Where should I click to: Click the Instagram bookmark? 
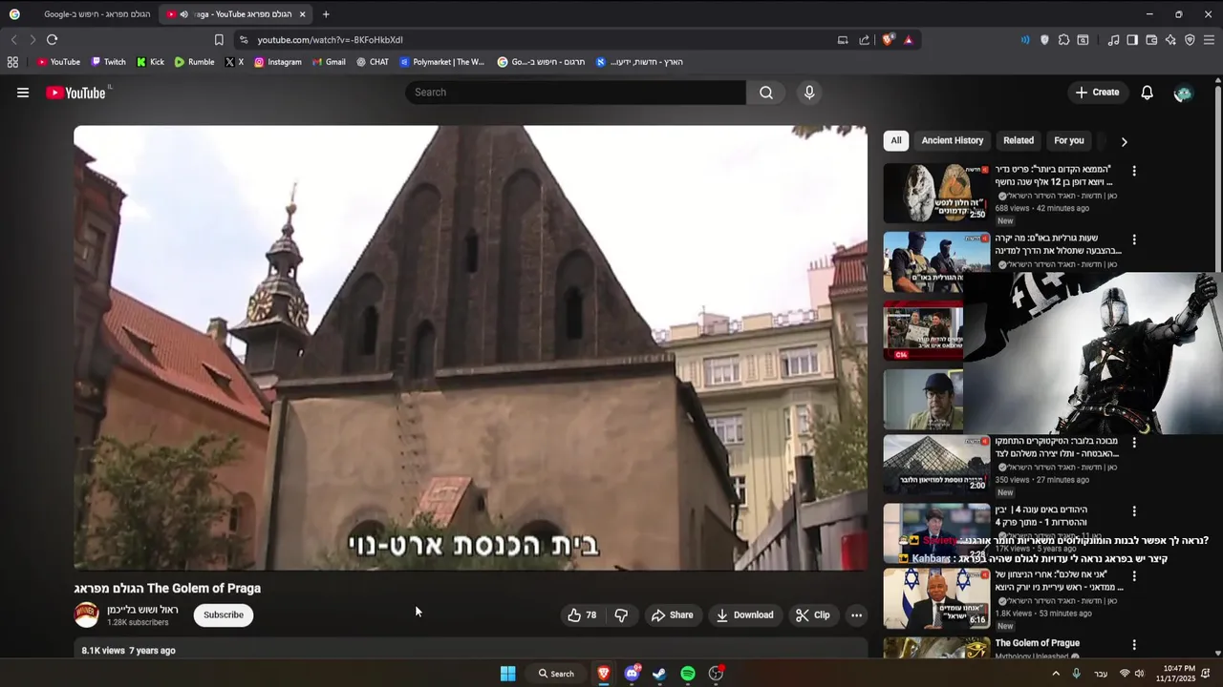pos(277,62)
